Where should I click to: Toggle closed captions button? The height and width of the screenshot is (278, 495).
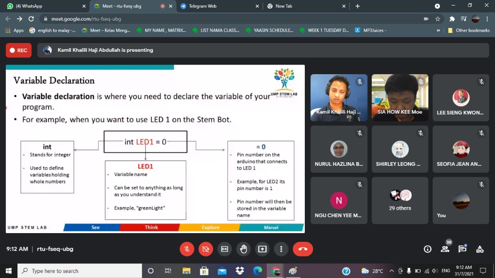[225, 249]
